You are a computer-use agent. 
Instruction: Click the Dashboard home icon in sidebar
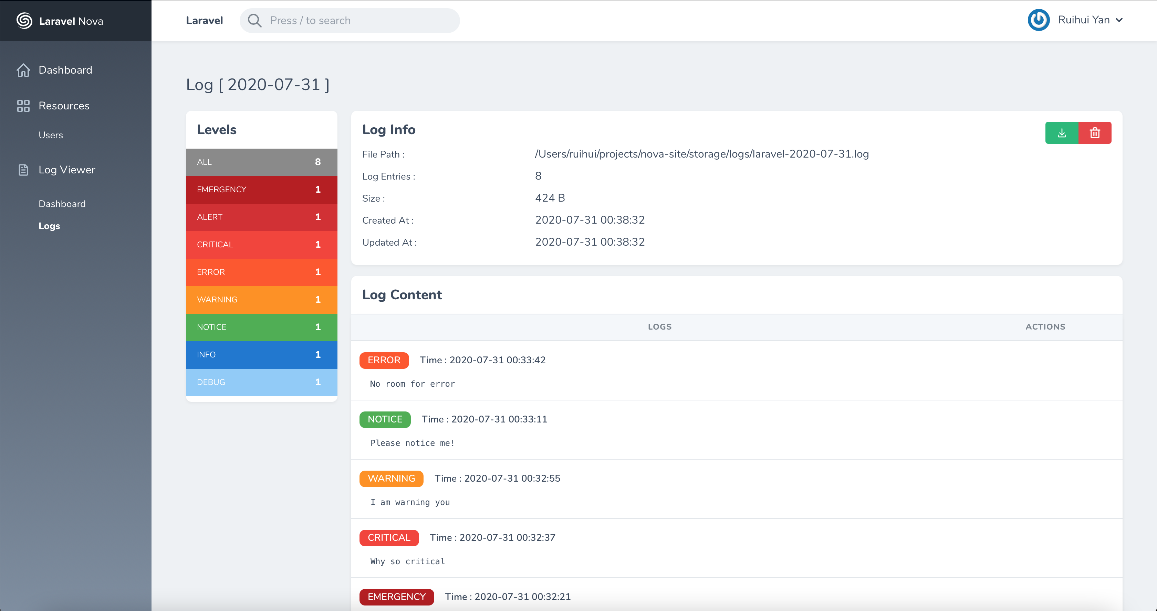point(23,70)
